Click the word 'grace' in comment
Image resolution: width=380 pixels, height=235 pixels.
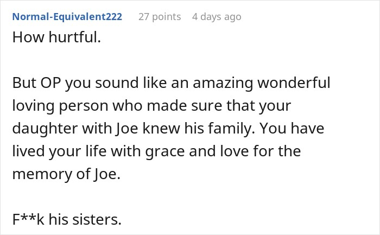pos(165,151)
